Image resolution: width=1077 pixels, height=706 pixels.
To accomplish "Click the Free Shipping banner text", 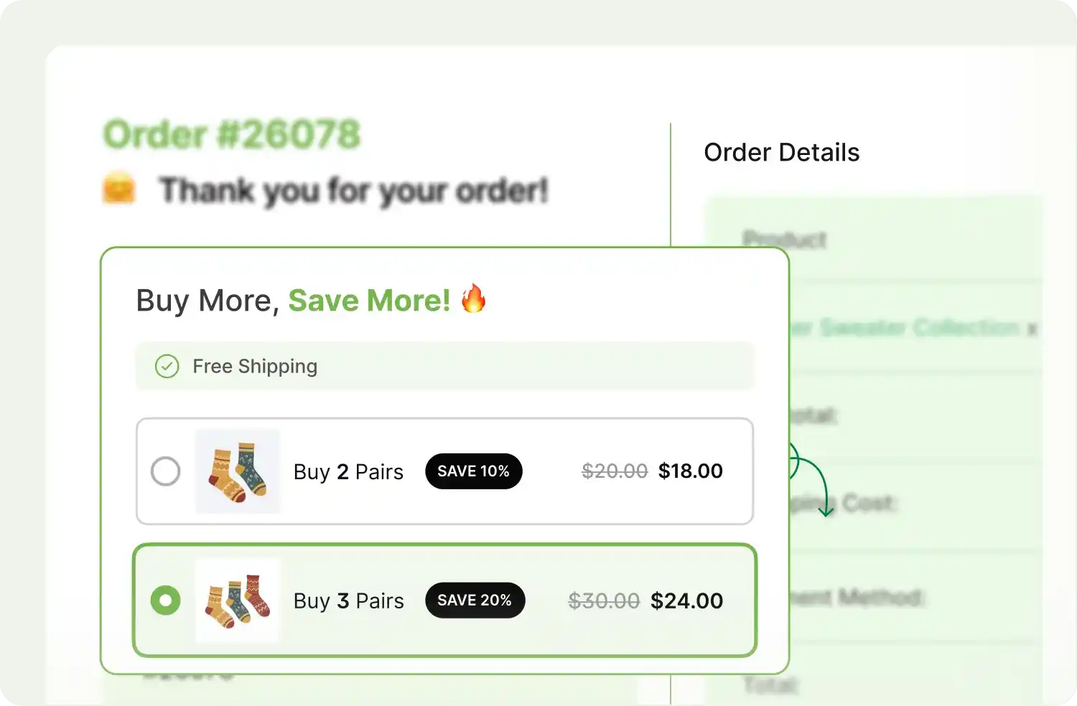I will (x=255, y=367).
